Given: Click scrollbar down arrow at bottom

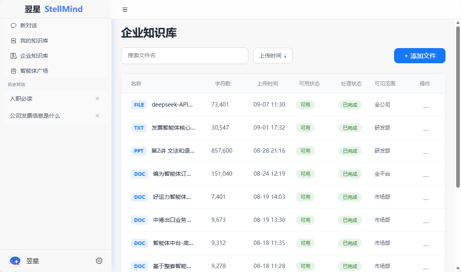Looking at the screenshot, I should point(458,268).
